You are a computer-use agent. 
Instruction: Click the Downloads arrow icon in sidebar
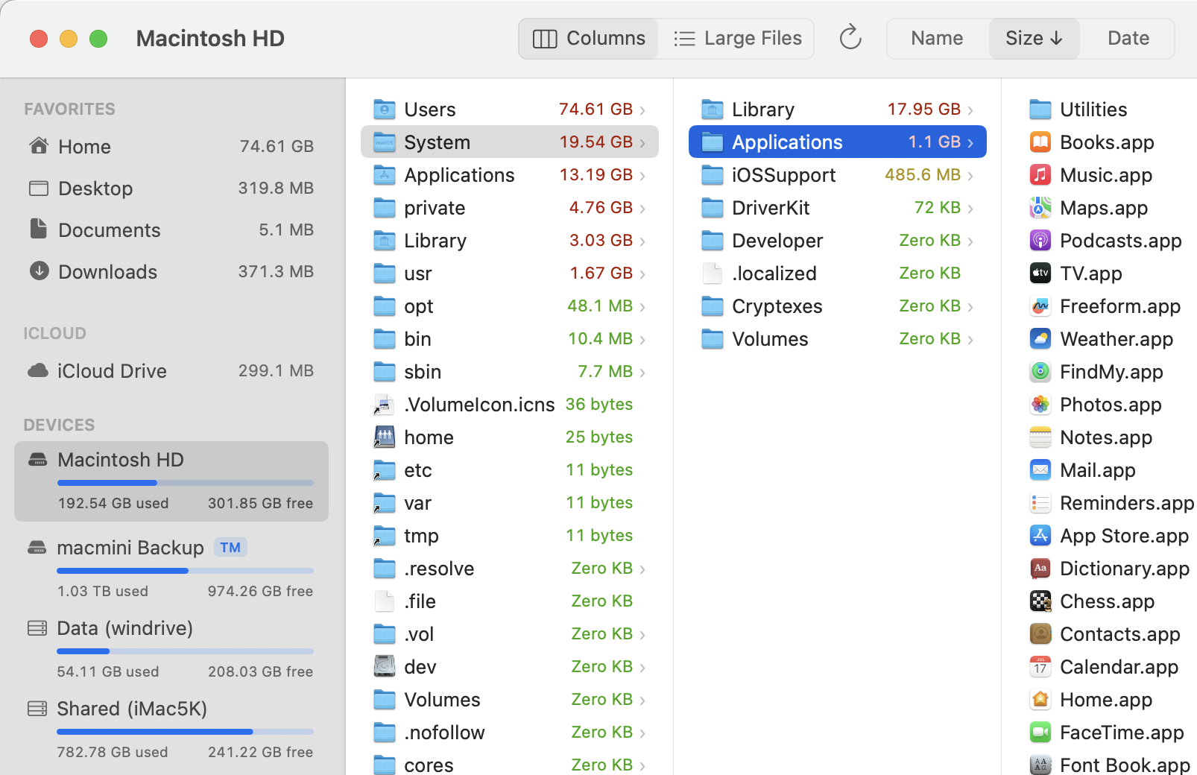pyautogui.click(x=39, y=271)
